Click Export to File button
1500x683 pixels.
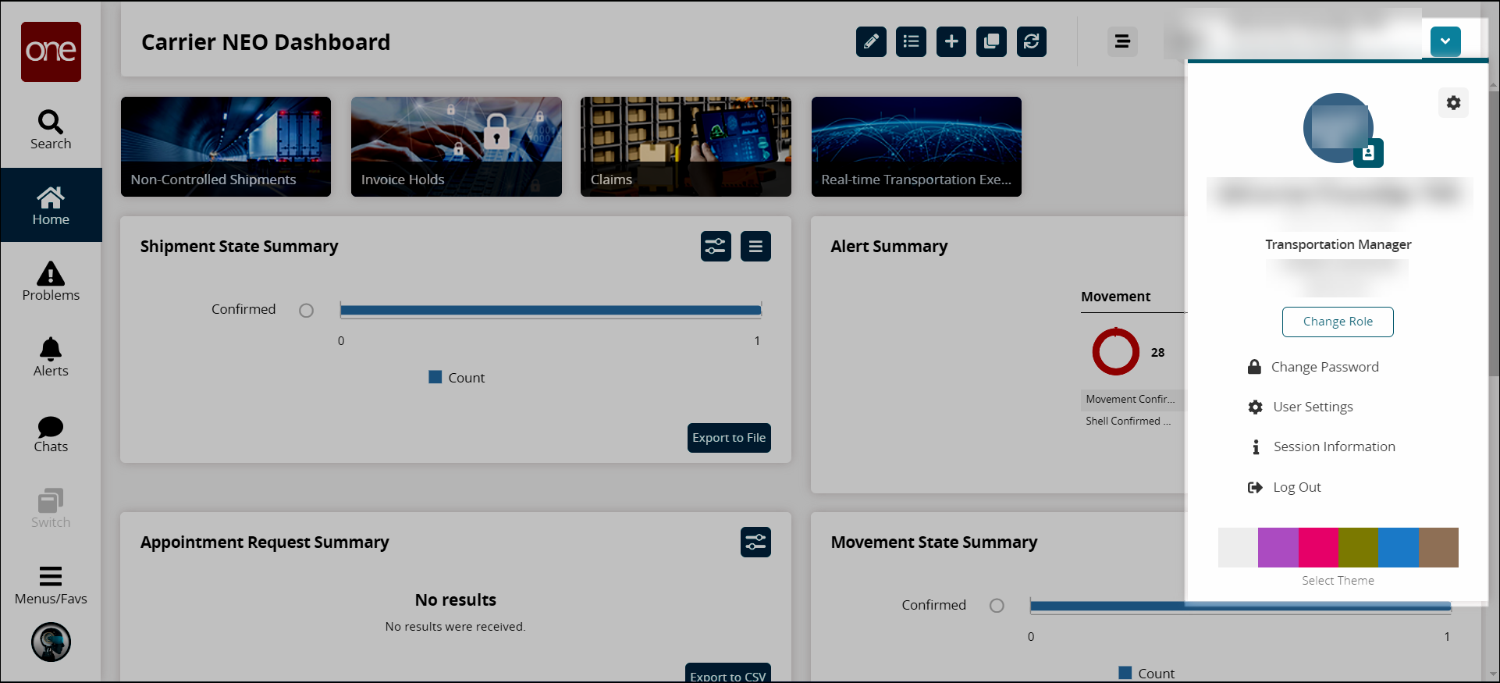tap(729, 438)
